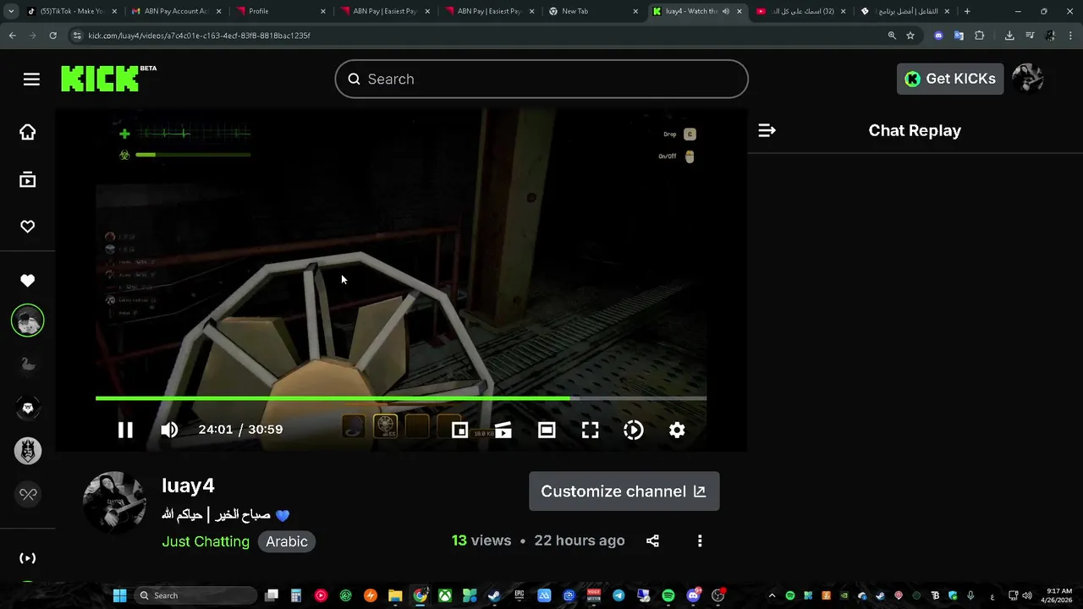The height and width of the screenshot is (609, 1083).
Task: Click the clip creation icon
Action: tap(503, 430)
